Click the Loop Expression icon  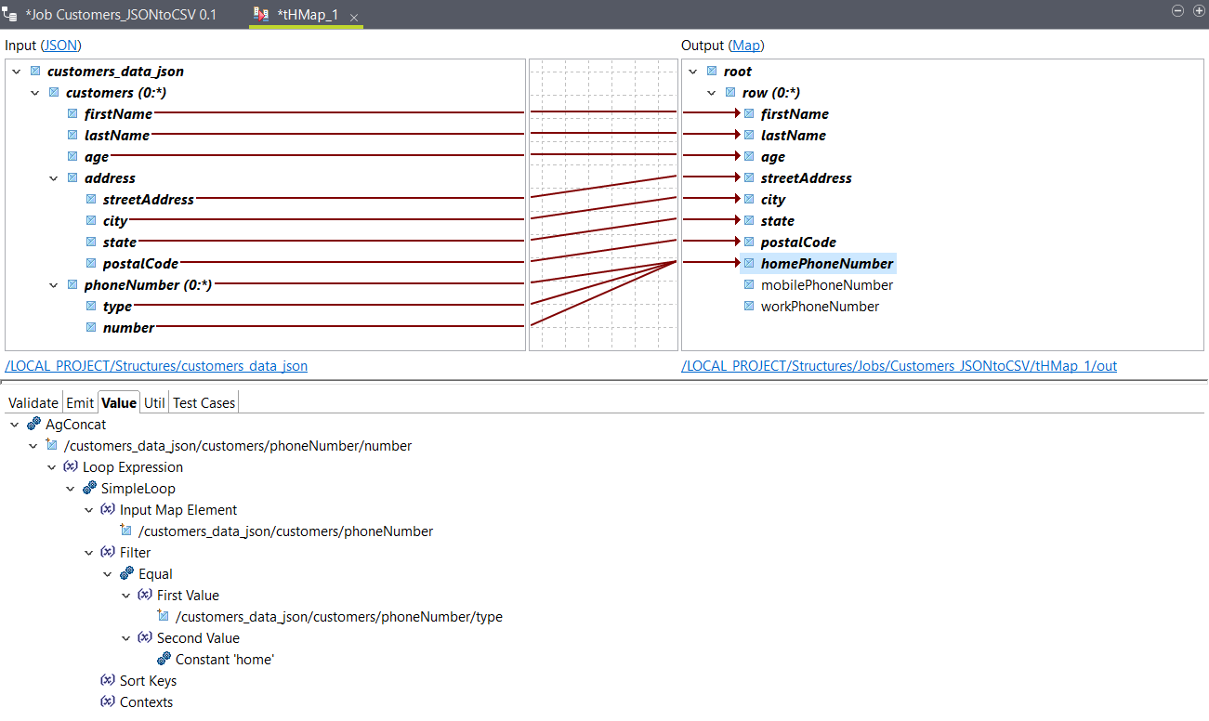(71, 467)
